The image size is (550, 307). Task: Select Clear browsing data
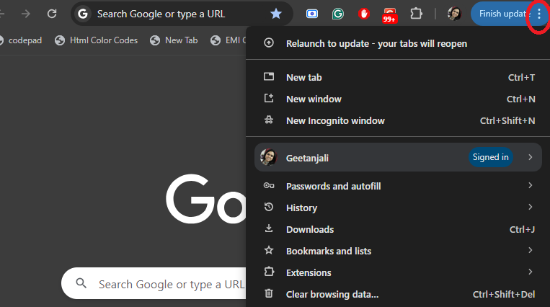pos(332,294)
